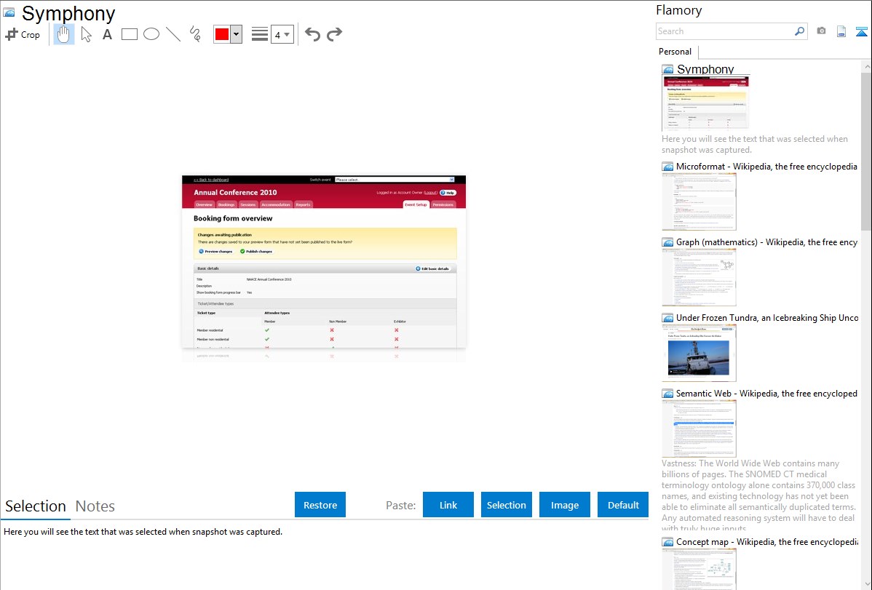
Task: Click the Concept map - Wikipedia title
Action: pyautogui.click(x=766, y=541)
